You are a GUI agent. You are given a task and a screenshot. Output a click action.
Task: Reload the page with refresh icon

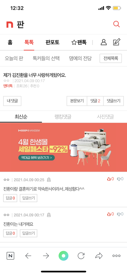coord(81,256)
